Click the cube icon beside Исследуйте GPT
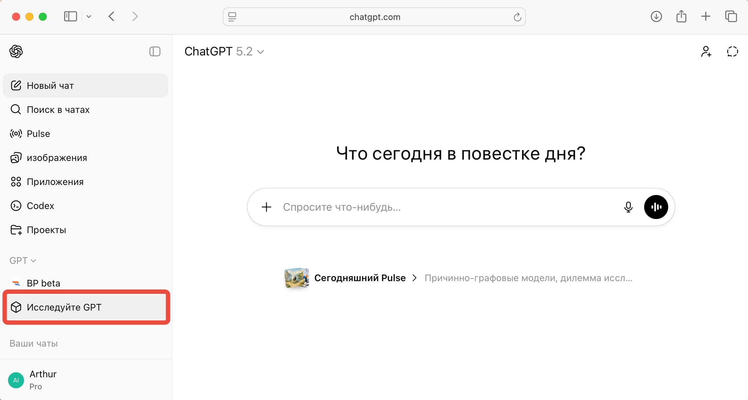 [x=16, y=307]
